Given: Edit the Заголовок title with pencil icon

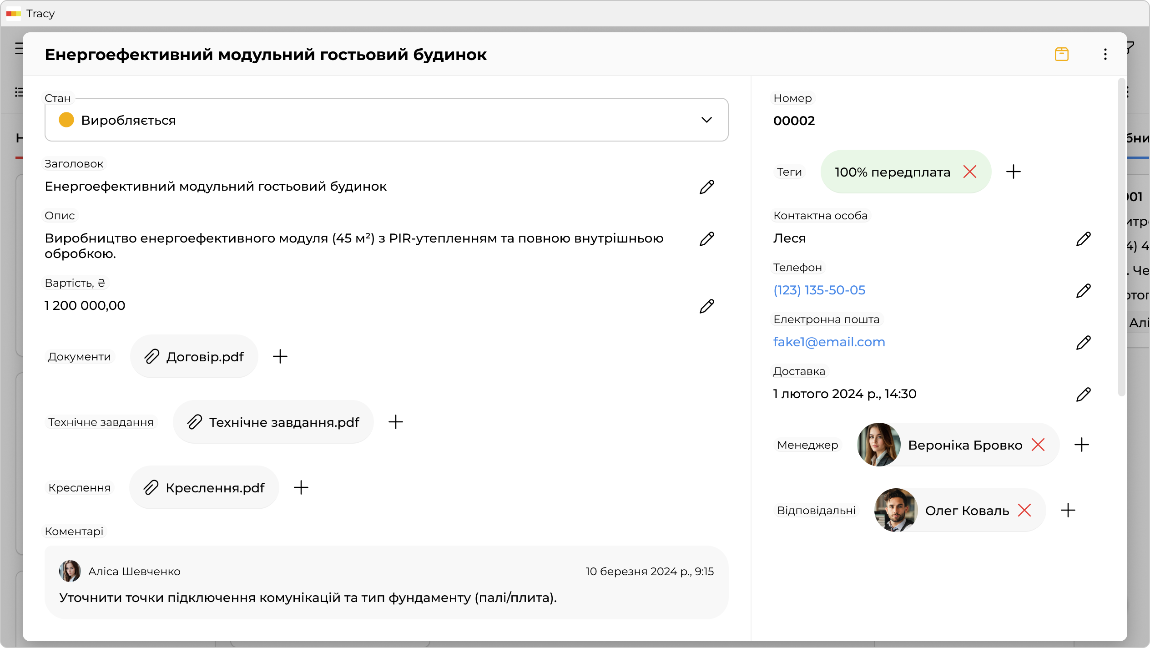Looking at the screenshot, I should tap(706, 187).
